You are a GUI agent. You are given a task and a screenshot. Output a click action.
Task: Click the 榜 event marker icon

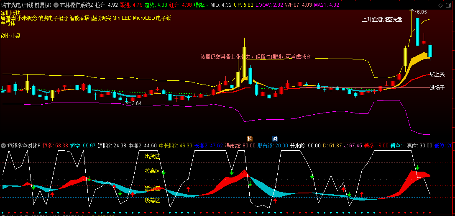click(250, 139)
